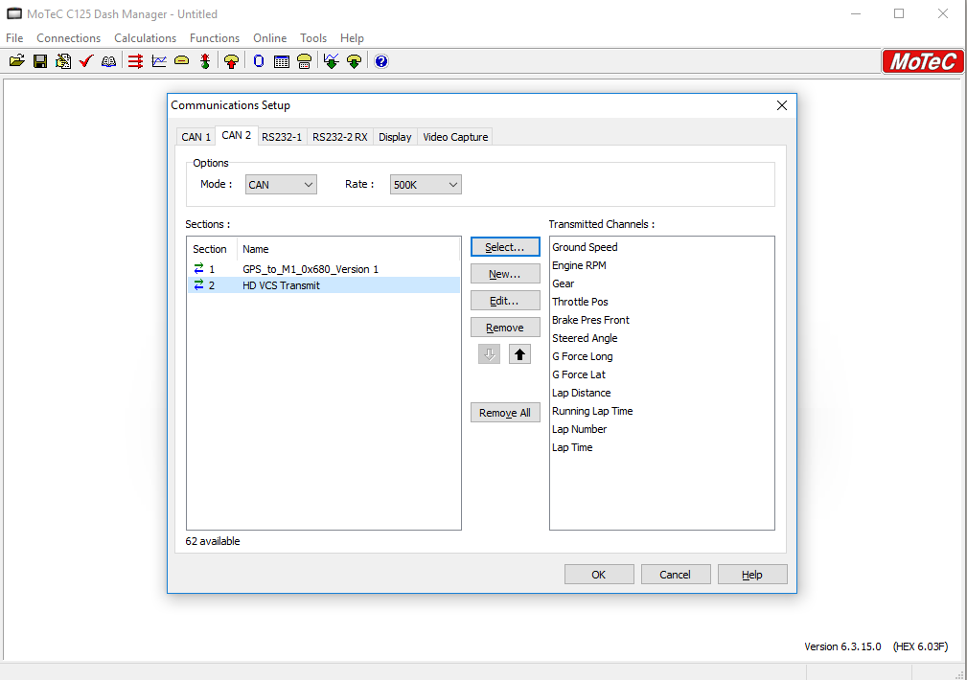Select the GPS_to_M1_0x680_Version 1 section row

(x=324, y=269)
